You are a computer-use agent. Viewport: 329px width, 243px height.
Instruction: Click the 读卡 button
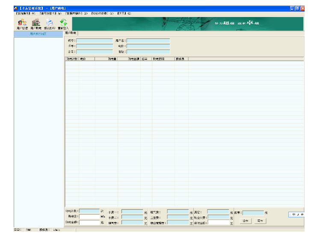pos(245,221)
